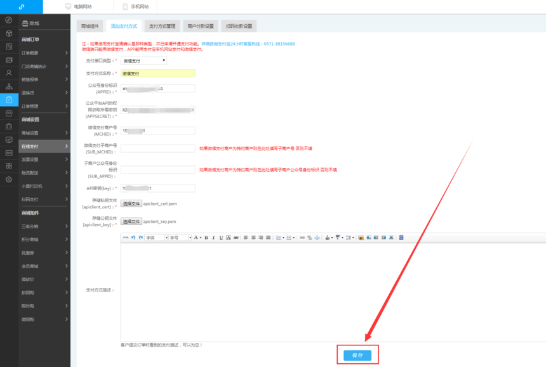This screenshot has width=546, height=367.
Task: Switch to the 商城组件 tab
Action: 90,26
